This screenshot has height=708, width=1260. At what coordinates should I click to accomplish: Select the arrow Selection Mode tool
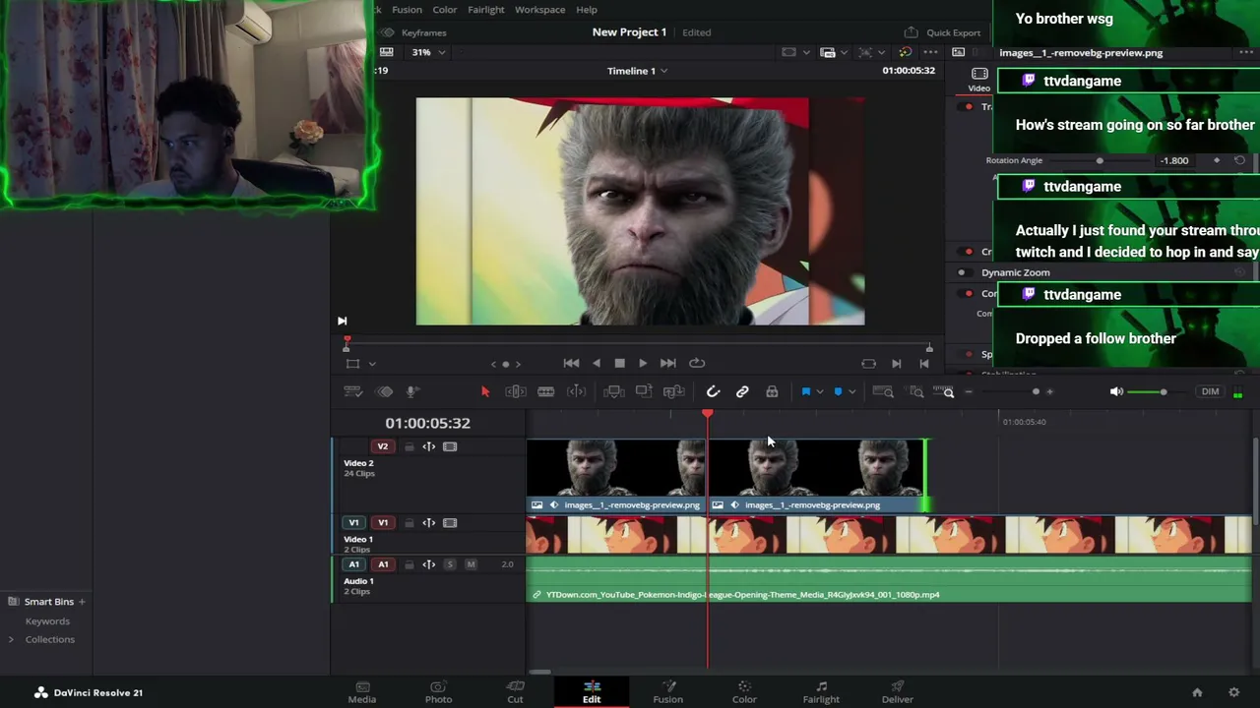pyautogui.click(x=484, y=391)
